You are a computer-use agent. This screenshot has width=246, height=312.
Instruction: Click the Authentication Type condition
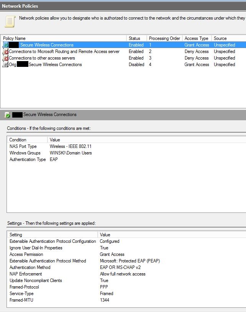click(x=28, y=159)
